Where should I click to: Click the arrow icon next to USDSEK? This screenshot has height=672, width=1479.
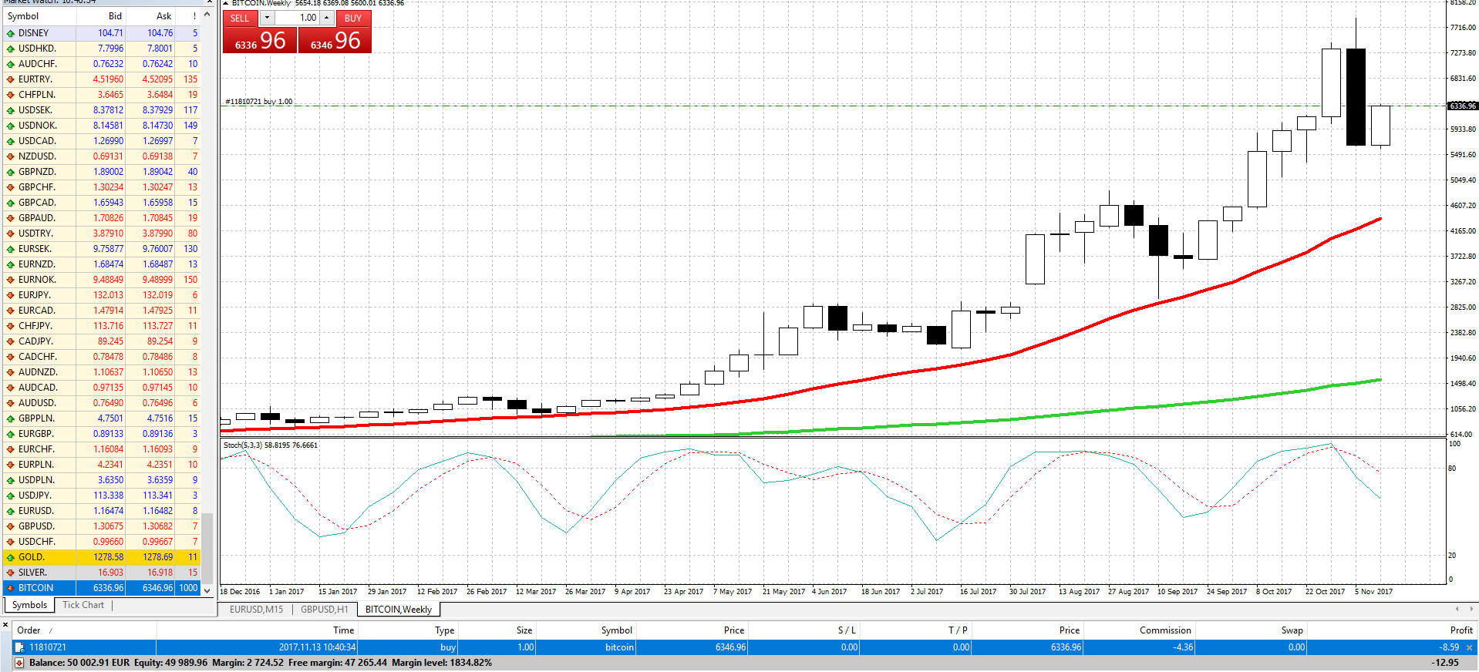click(11, 110)
